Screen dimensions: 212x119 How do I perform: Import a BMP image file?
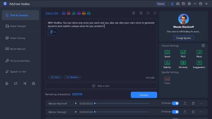(x=84, y=13)
